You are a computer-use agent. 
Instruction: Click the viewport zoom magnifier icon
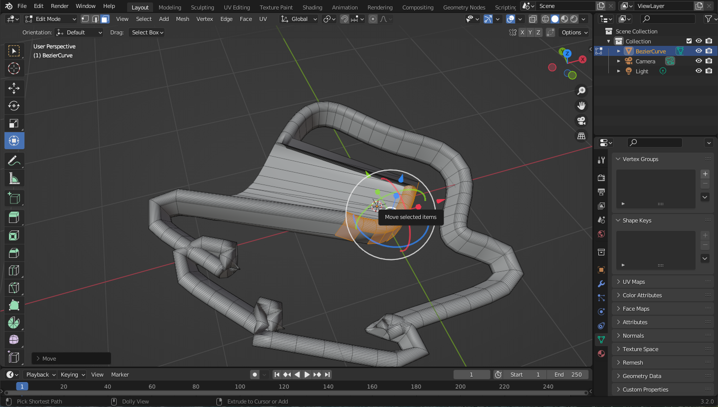pos(581,91)
